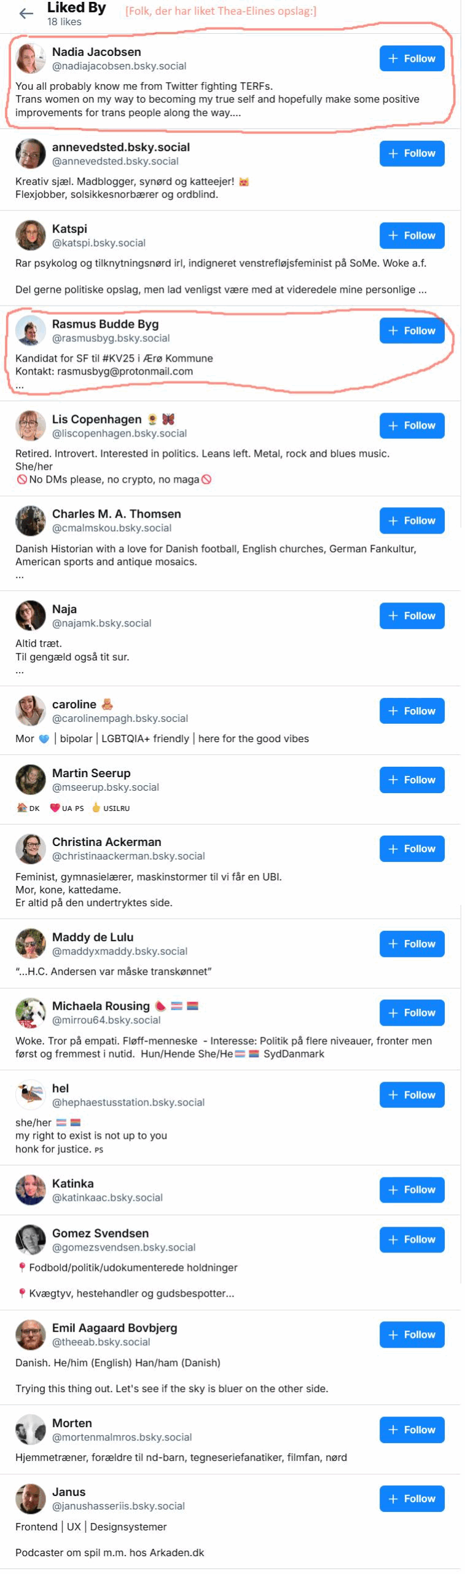Screen dimensions: 465x1574
Task: Go back using the left arrow icon
Action: [x=26, y=14]
